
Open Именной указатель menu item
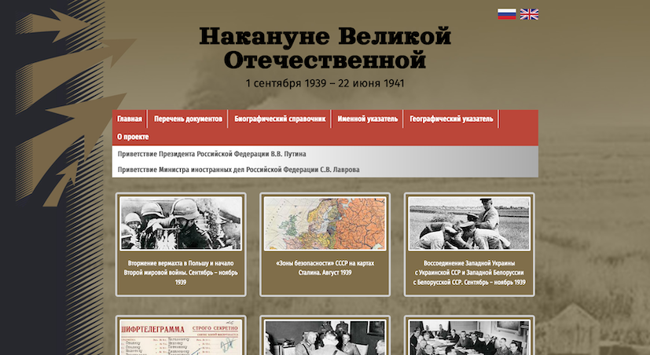(x=367, y=119)
